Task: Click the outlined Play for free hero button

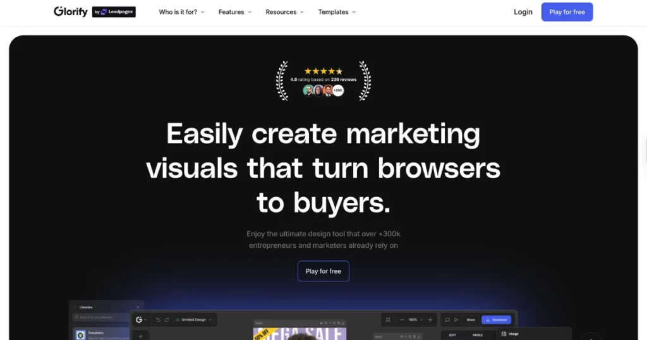Action: click(323, 271)
